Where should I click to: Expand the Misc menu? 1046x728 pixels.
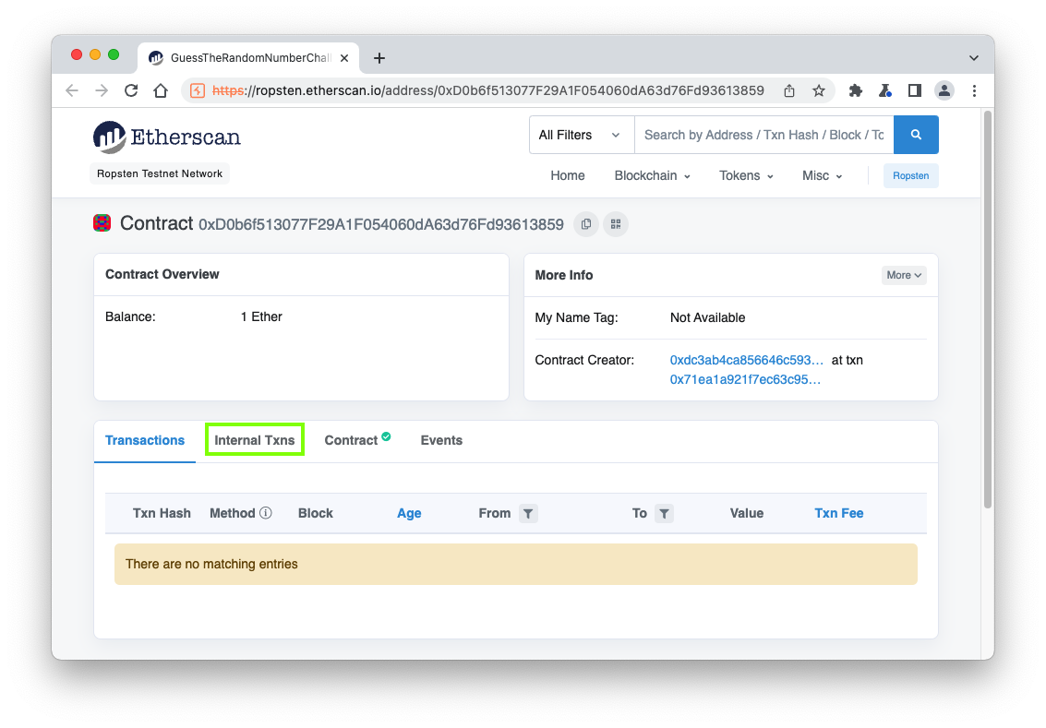pyautogui.click(x=822, y=175)
